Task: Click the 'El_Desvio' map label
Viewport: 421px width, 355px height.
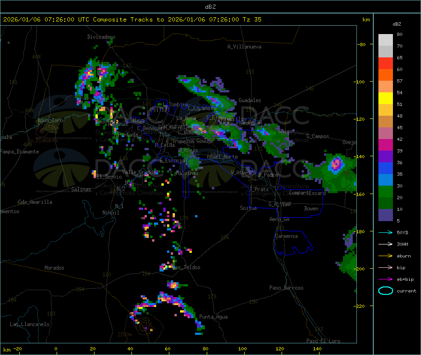Action: (109, 177)
